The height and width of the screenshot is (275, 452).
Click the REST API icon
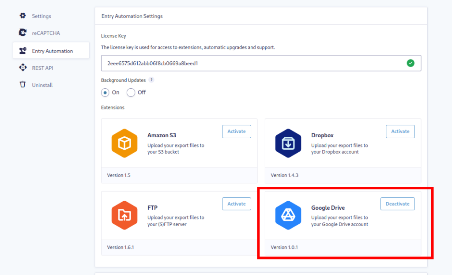23,68
